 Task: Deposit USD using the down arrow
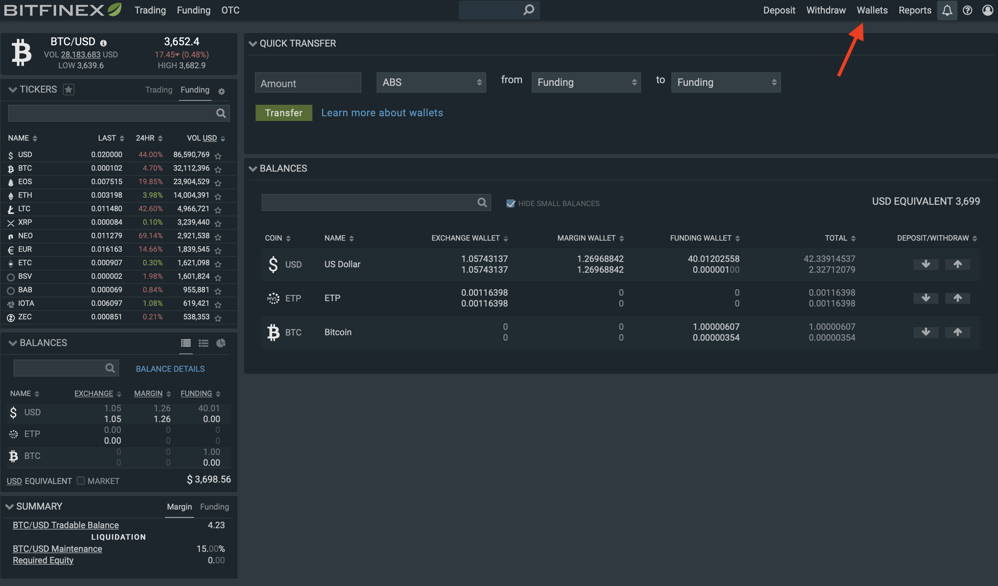(926, 264)
